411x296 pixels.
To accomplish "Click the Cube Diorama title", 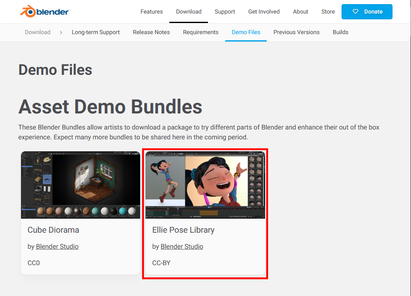I will [53, 230].
